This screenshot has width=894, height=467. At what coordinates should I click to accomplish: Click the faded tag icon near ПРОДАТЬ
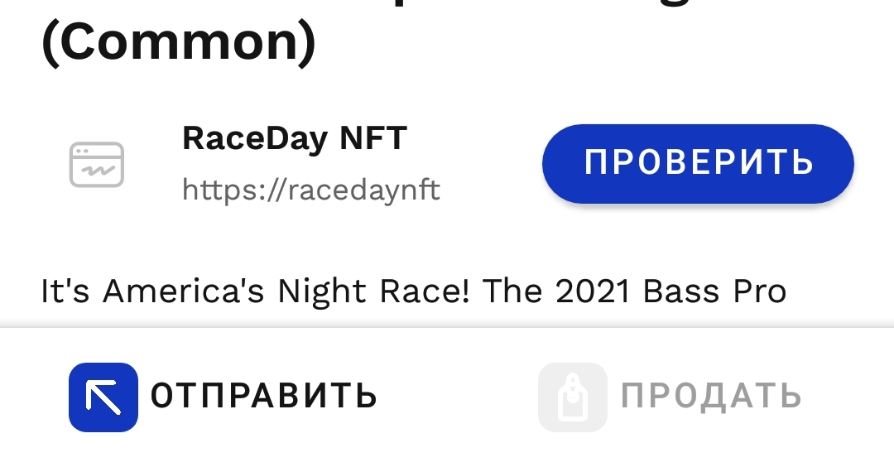point(573,397)
